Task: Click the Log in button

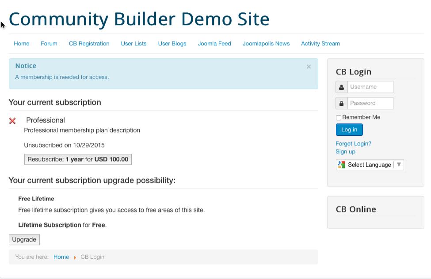Action: tap(349, 130)
